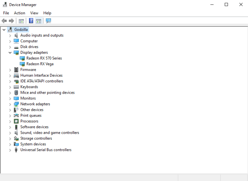
Task: Expand the Network adapters arrow
Action: click(10, 104)
